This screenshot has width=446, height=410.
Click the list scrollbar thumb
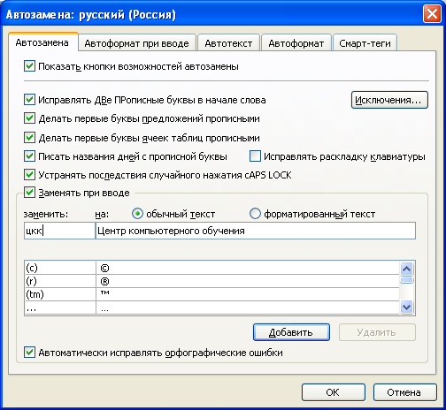pos(407,280)
